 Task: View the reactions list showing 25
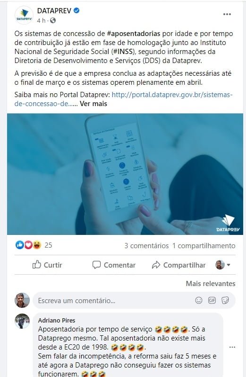(x=34, y=245)
